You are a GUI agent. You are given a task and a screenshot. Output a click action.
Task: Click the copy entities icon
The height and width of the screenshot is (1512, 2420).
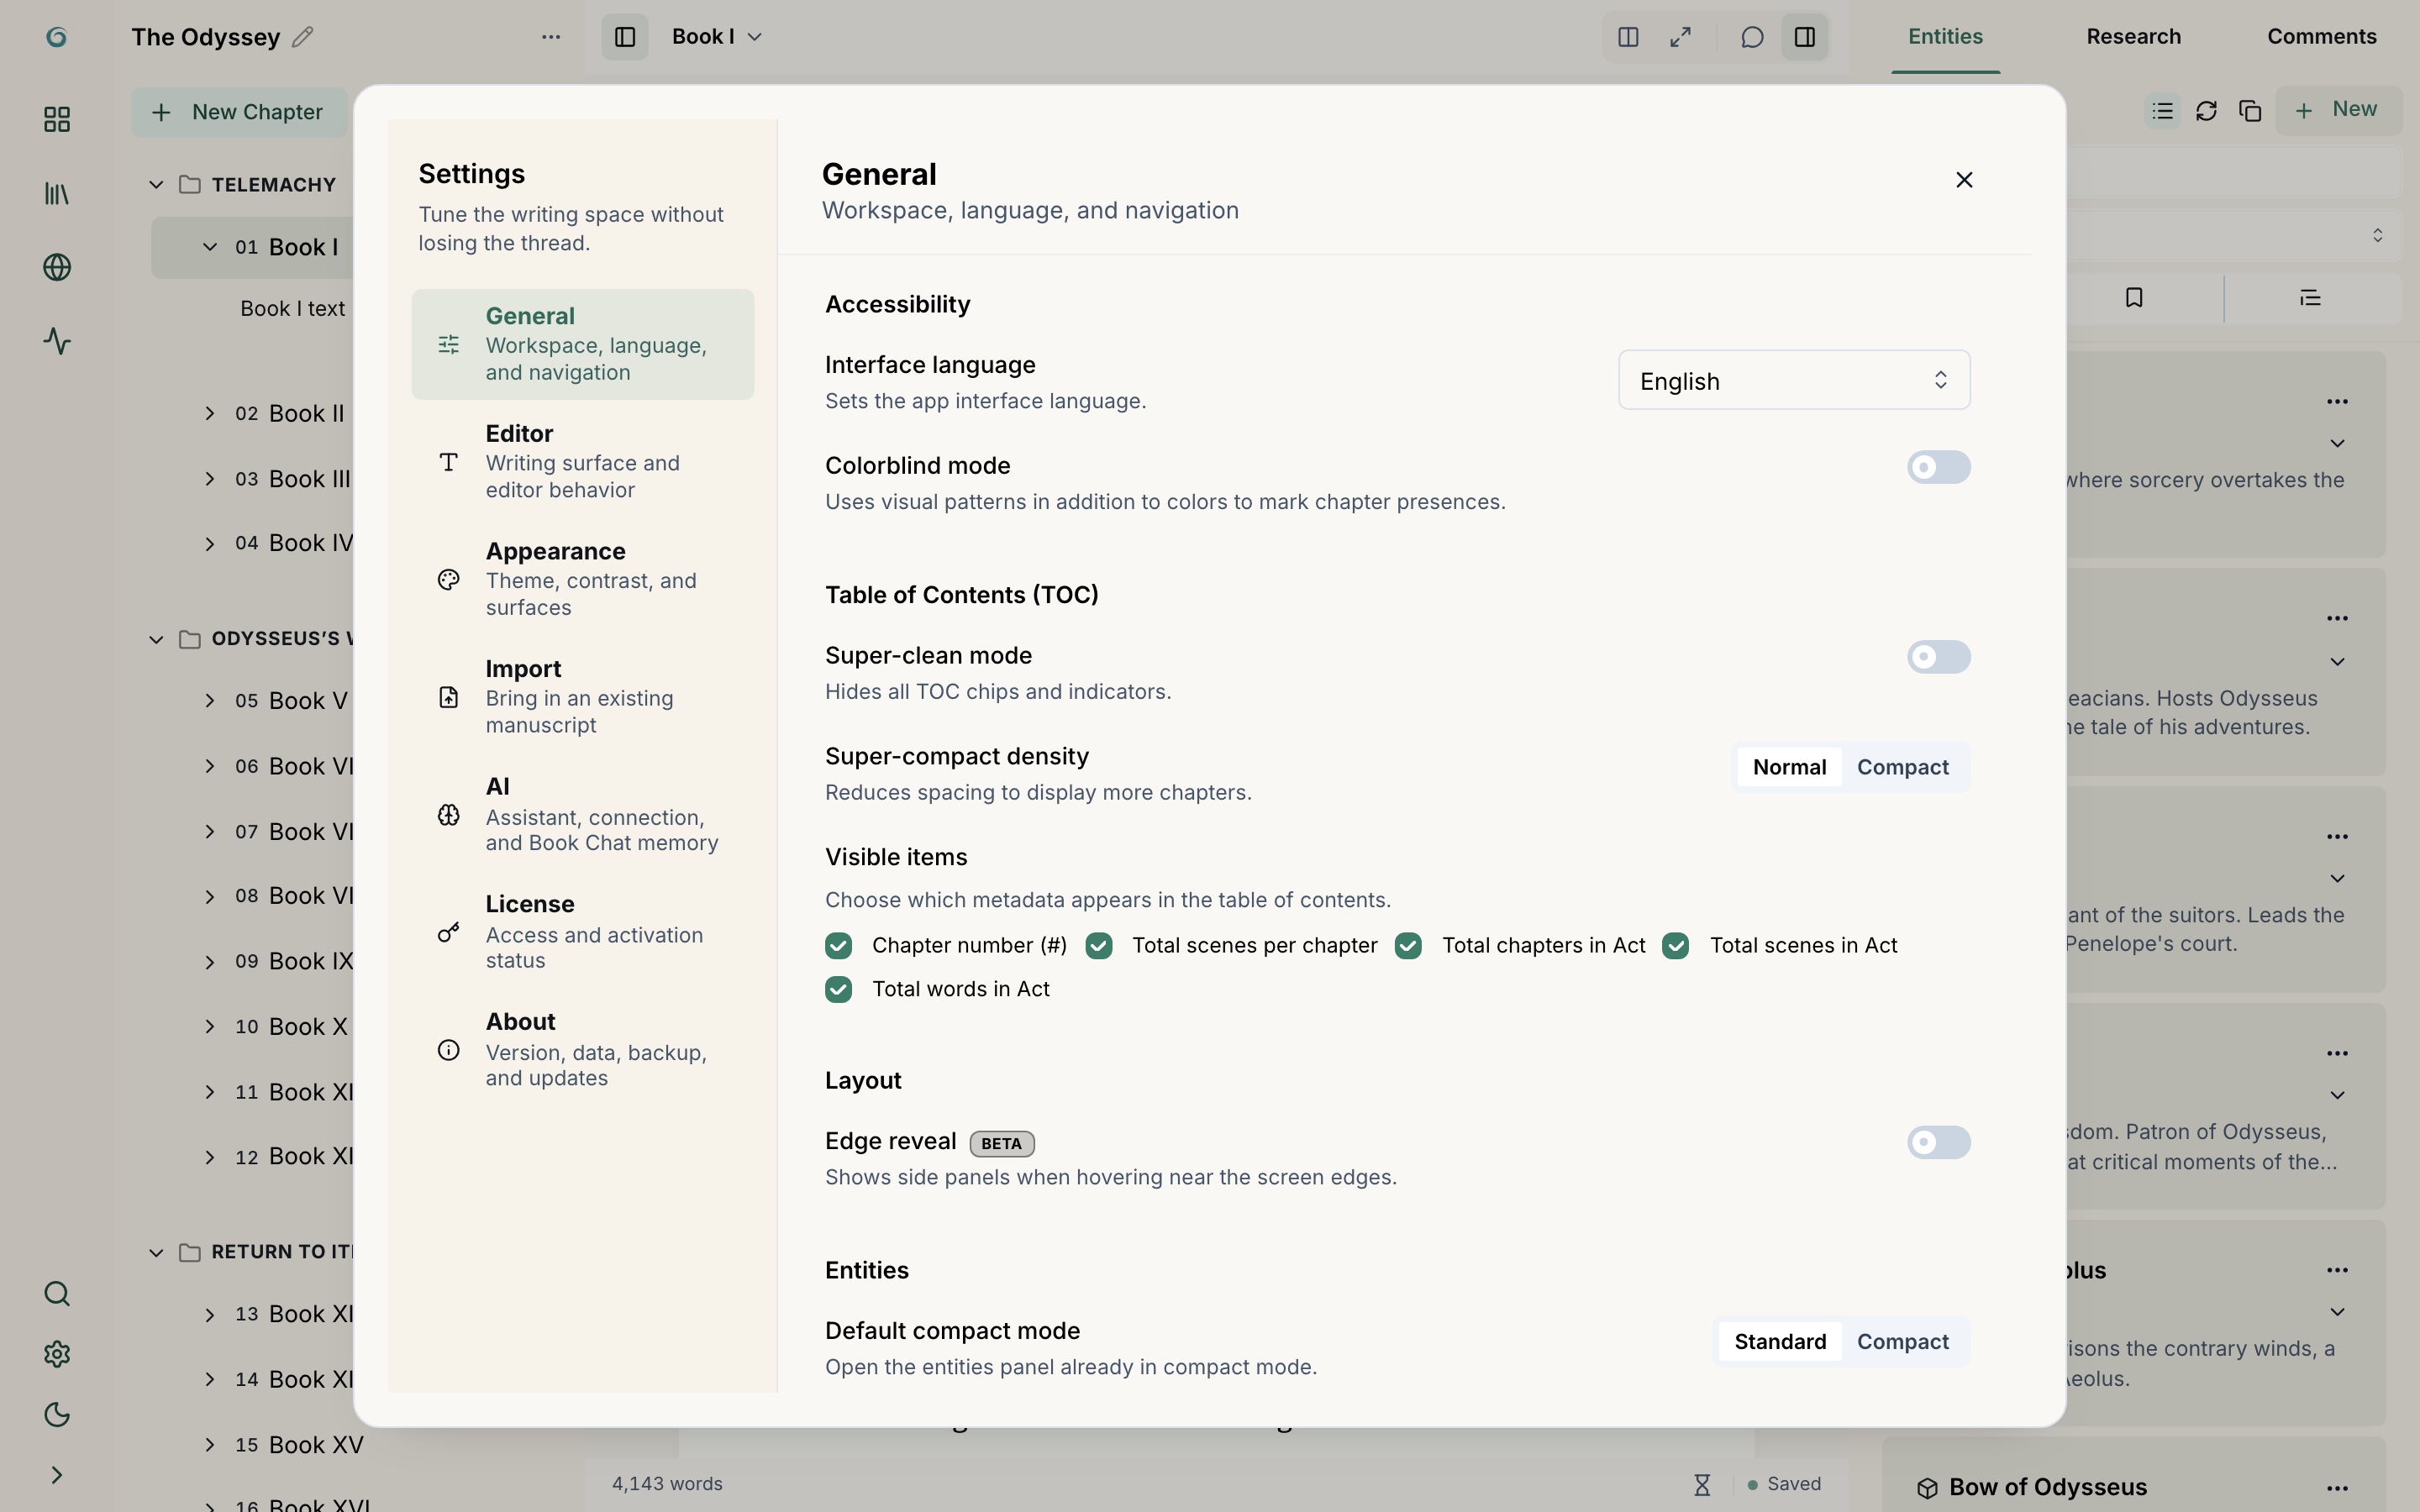tap(2250, 111)
